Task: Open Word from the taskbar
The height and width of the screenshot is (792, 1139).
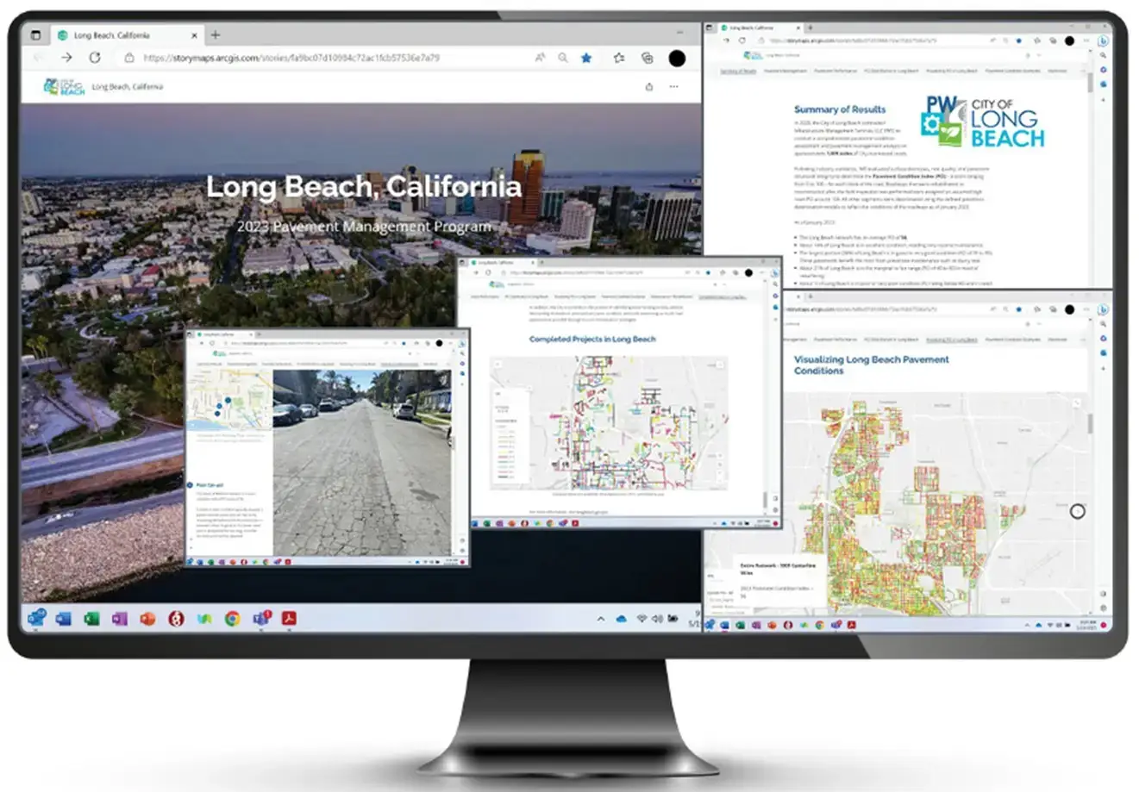Action: point(64,618)
